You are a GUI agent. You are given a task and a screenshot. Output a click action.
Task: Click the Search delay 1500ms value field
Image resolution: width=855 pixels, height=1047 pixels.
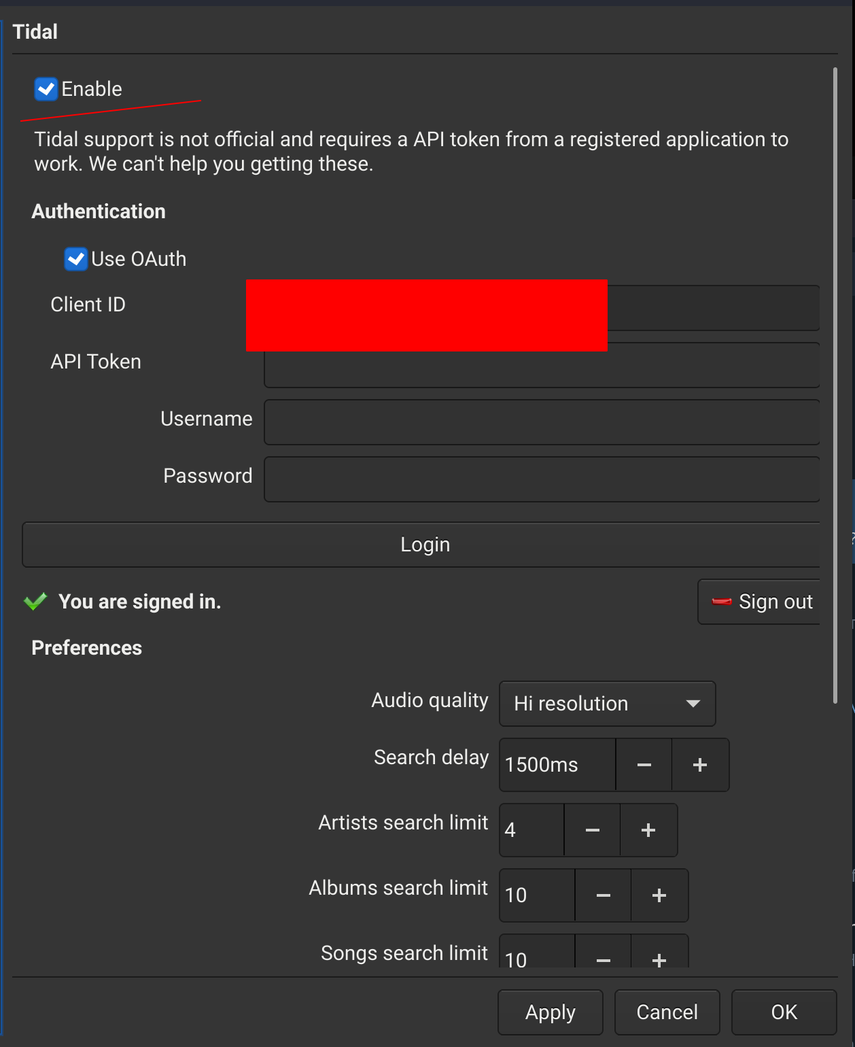pos(558,765)
